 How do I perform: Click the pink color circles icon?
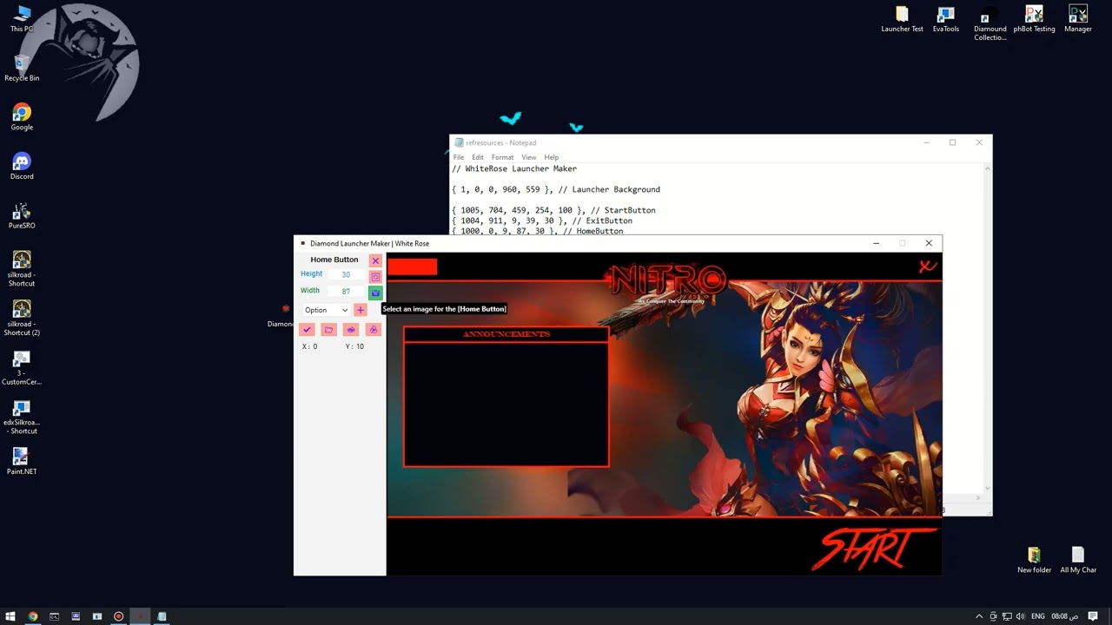pos(373,330)
